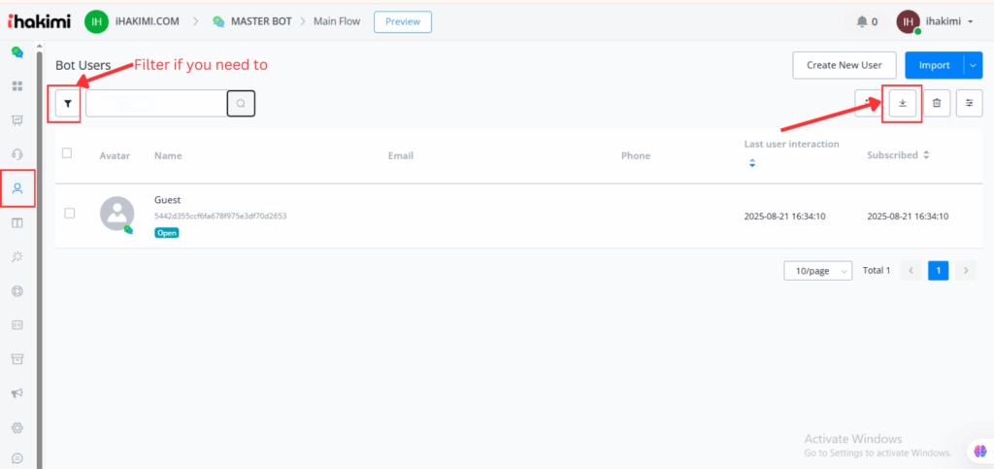Click the headset support icon in sidebar

pos(17,154)
